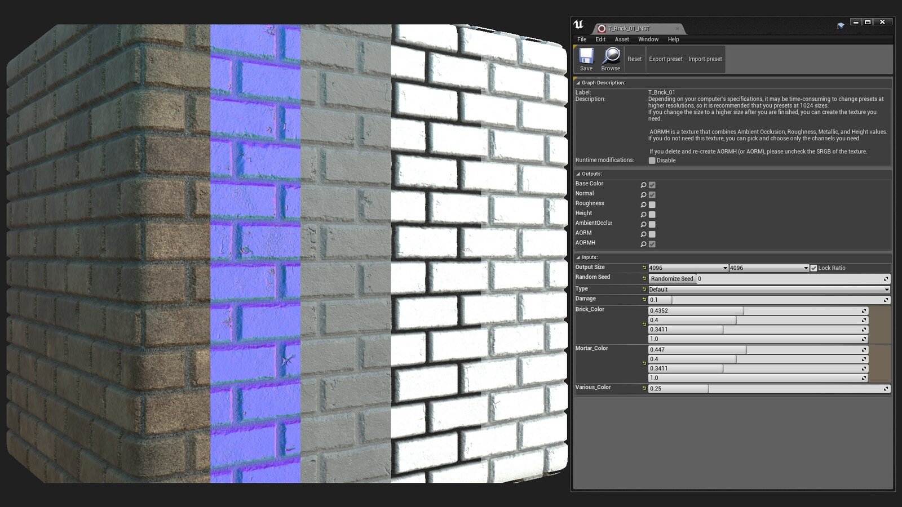Open the first Output Size 4096 dropdown

tap(688, 268)
